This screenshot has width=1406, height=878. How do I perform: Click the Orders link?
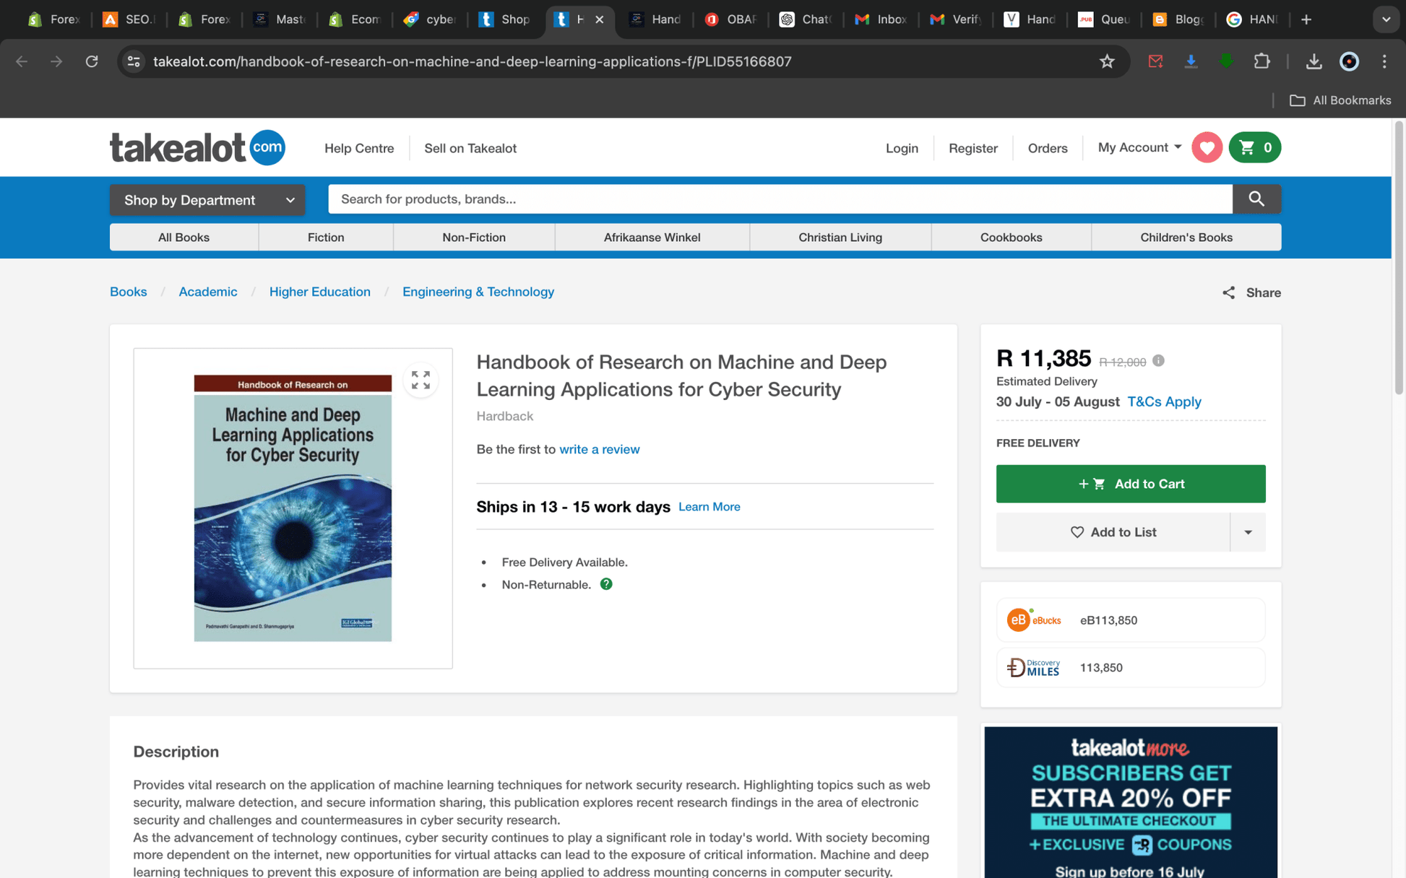(x=1047, y=148)
